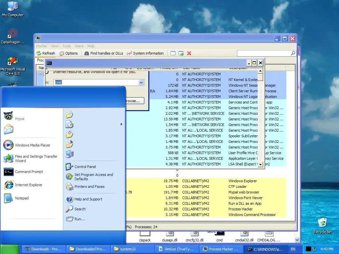This screenshot has height=254, width=339.
Task: Select the cmd file in system32 folder
Action: (x=219, y=236)
